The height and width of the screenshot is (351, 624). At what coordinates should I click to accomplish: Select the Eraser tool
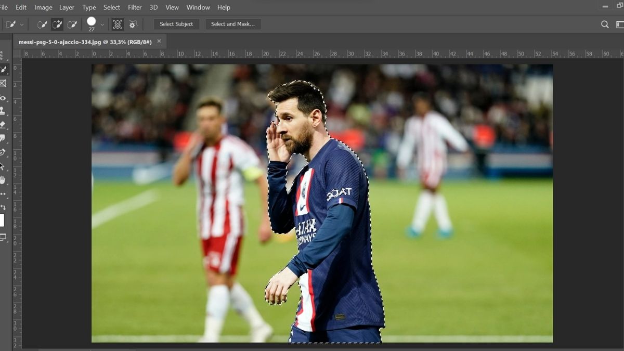[3, 125]
